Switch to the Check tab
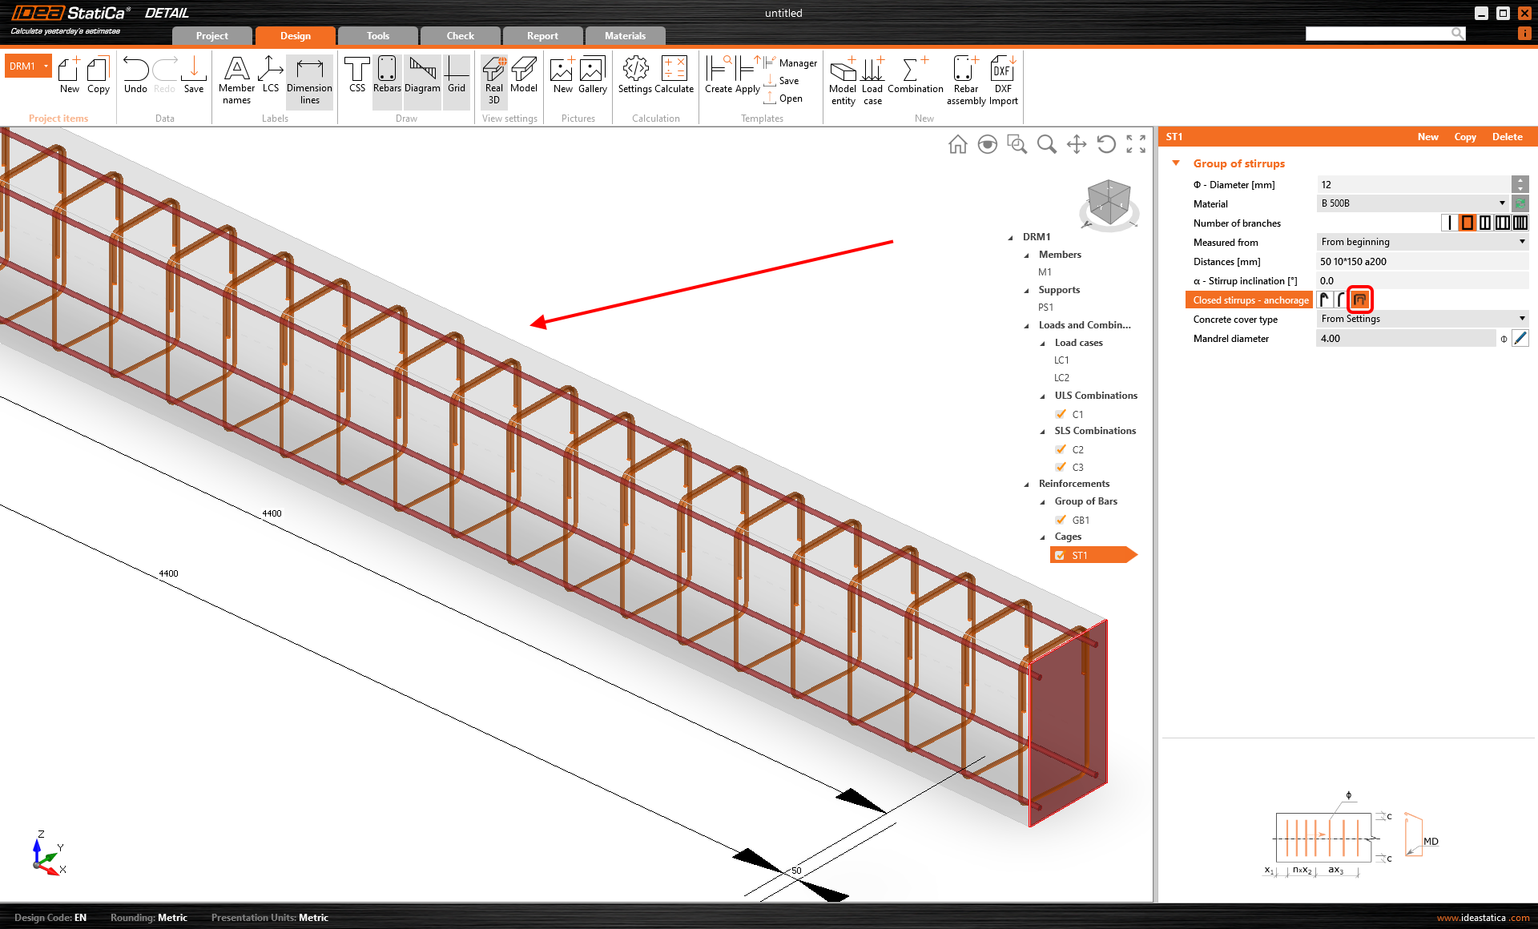Screen dimensions: 1538x929 pyautogui.click(x=460, y=36)
